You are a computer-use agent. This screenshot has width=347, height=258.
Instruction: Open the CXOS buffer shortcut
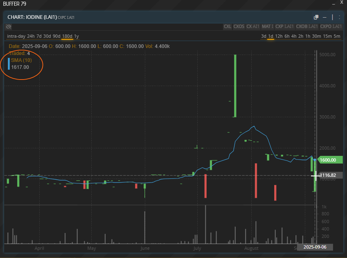tap(239, 27)
